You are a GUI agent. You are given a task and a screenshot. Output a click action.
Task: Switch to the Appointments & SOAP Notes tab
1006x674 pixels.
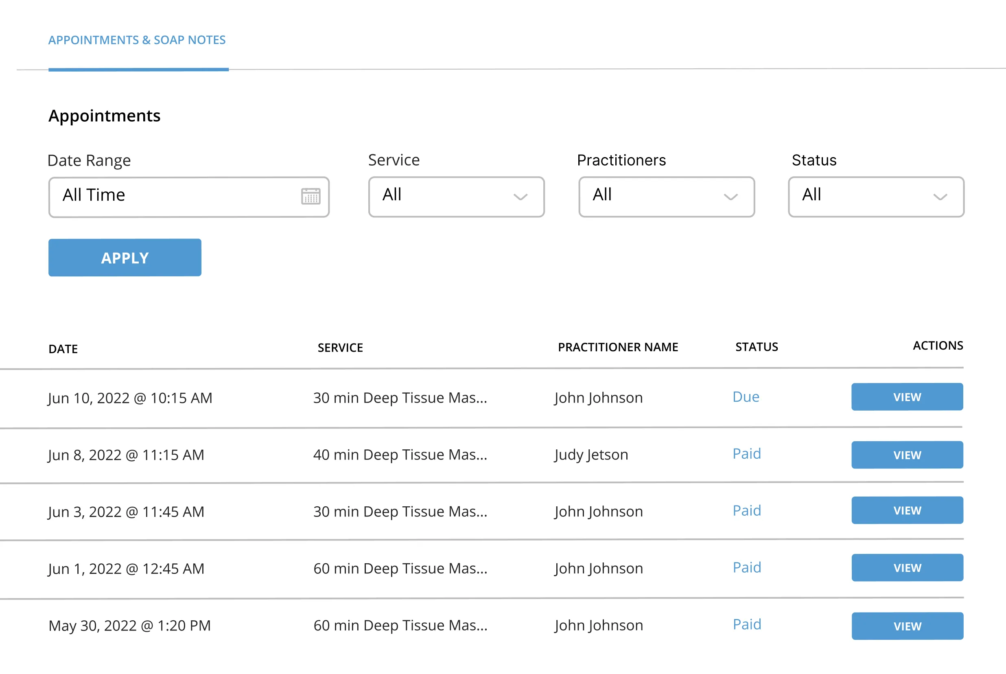tap(137, 40)
